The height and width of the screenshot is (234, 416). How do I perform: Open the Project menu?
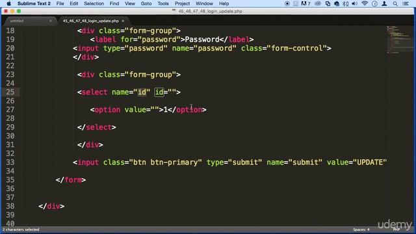(182, 4)
